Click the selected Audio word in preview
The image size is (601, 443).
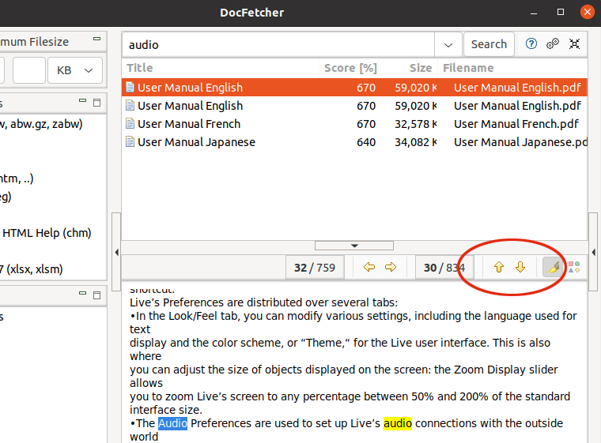(172, 423)
